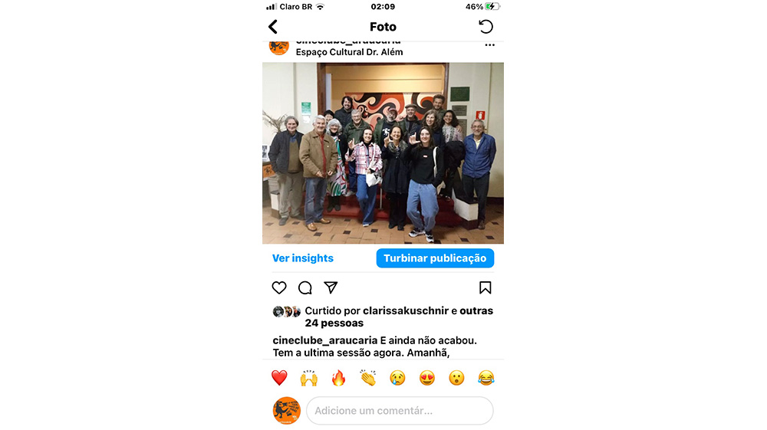The image size is (767, 430).
Task: Go back using the left chevron arrow
Action: 273,27
